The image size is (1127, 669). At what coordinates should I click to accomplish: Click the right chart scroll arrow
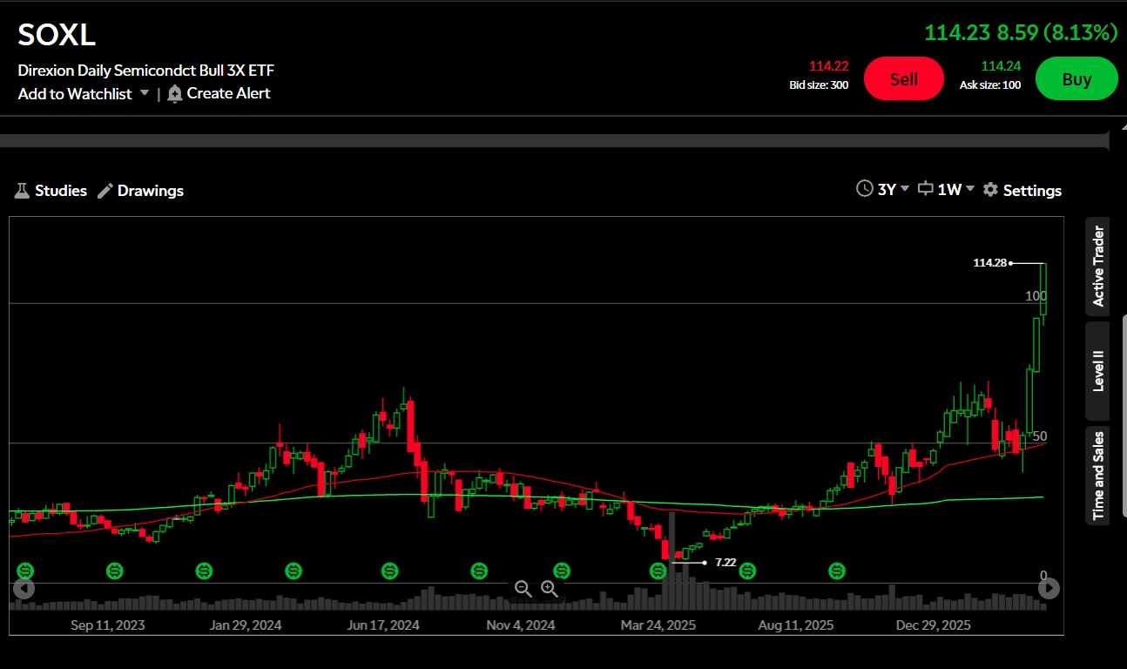[1049, 588]
